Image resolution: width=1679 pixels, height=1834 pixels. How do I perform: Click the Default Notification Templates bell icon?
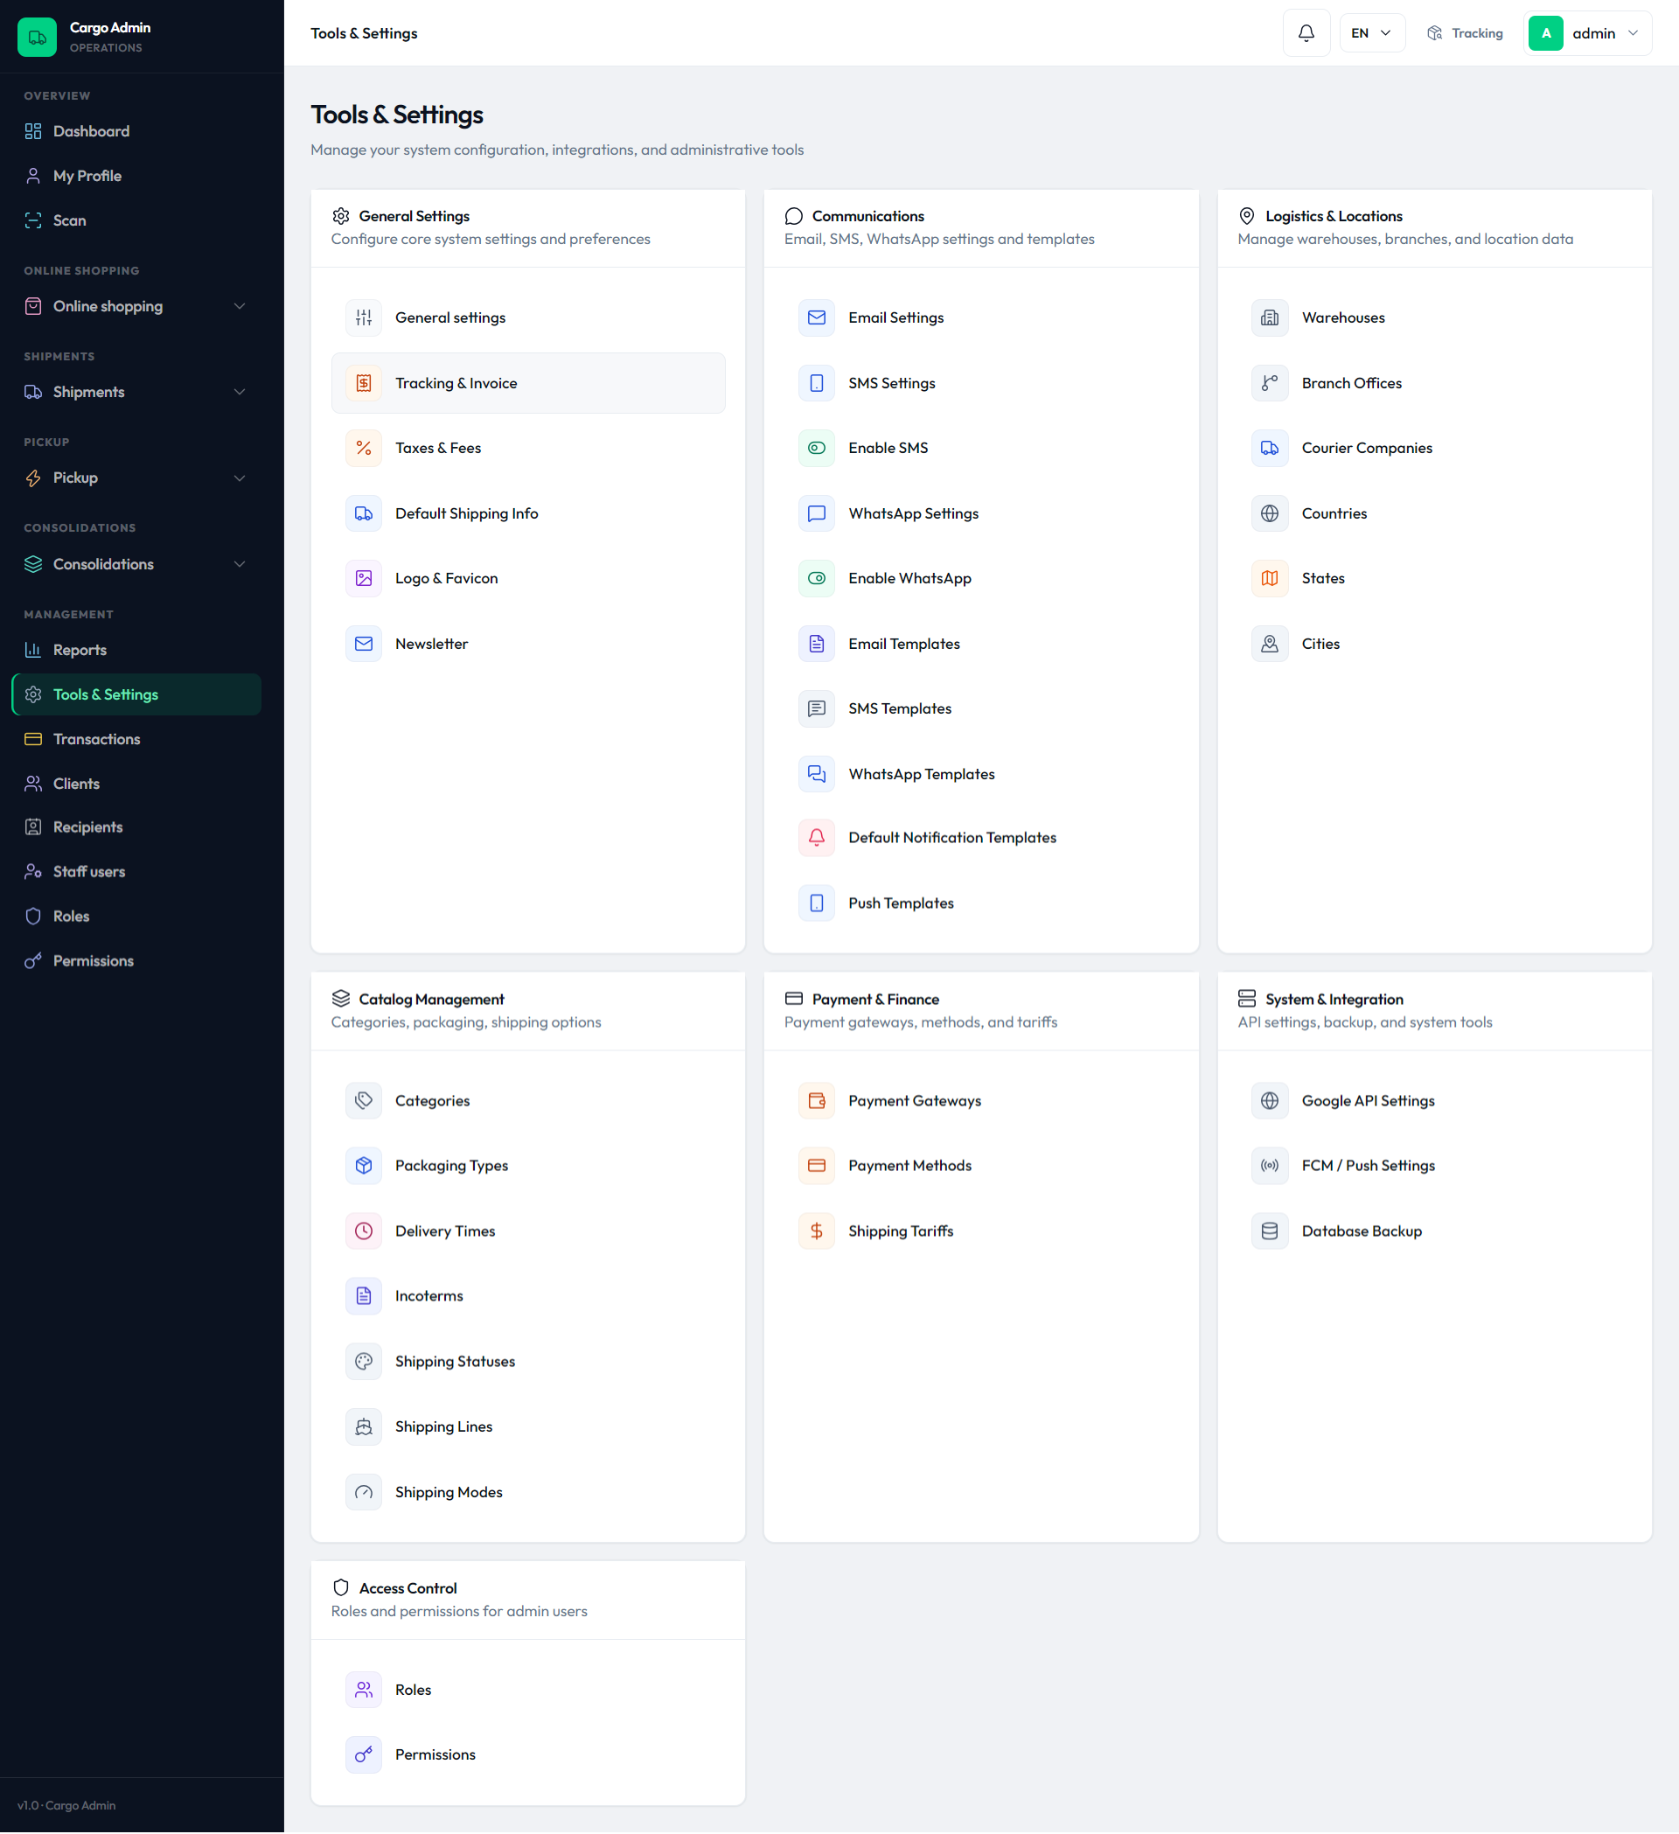[x=816, y=838]
